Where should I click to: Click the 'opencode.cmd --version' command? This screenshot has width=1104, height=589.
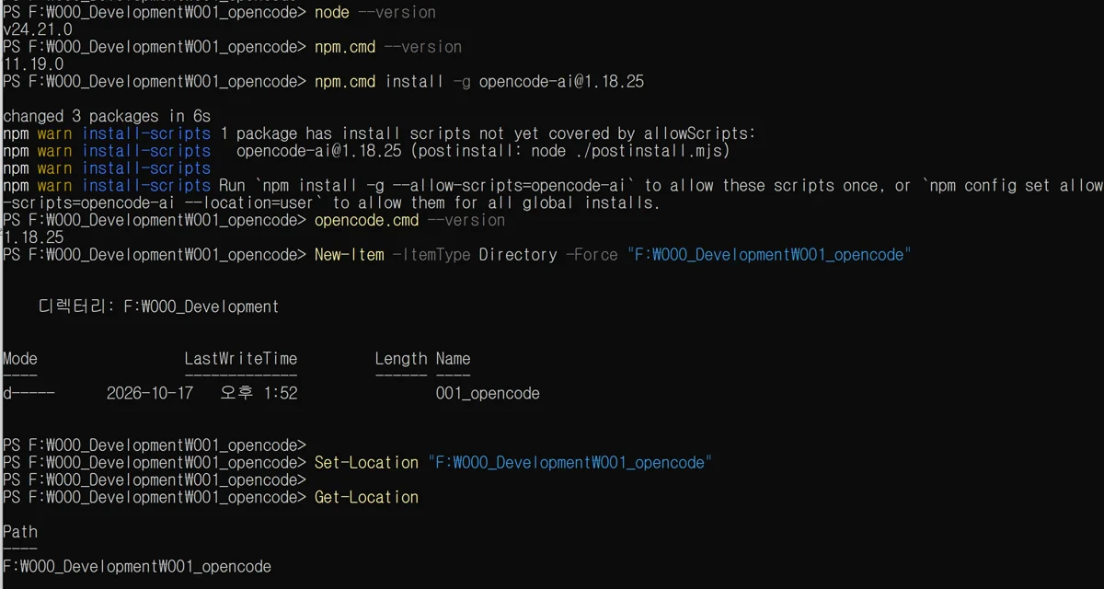[x=409, y=221]
